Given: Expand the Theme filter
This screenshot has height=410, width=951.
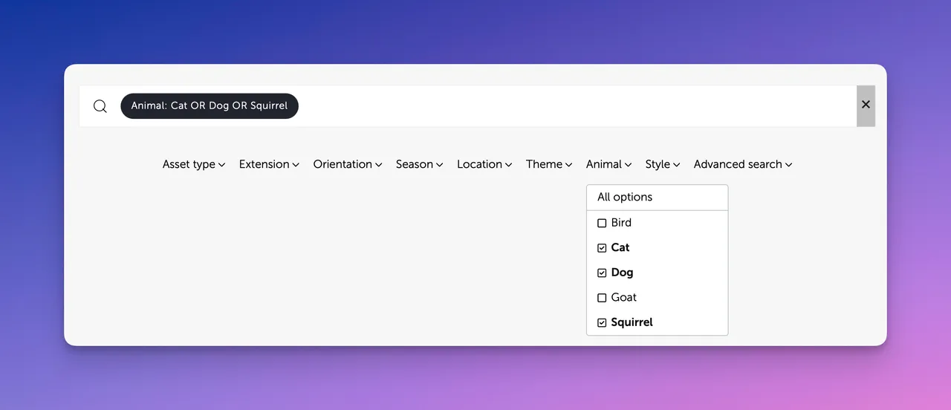Looking at the screenshot, I should click(x=548, y=164).
